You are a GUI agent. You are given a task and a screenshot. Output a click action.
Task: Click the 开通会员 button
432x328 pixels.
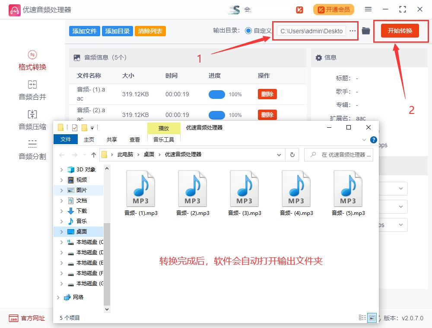(334, 9)
